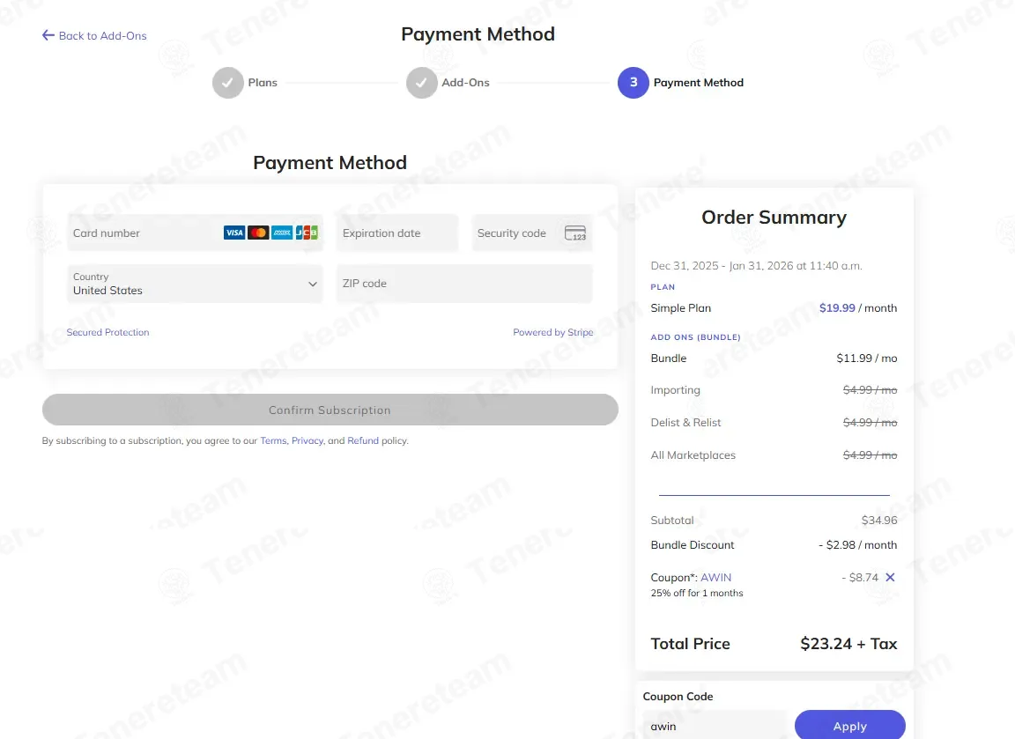Click the Confirm Subscription button
1015x739 pixels.
click(x=330, y=410)
